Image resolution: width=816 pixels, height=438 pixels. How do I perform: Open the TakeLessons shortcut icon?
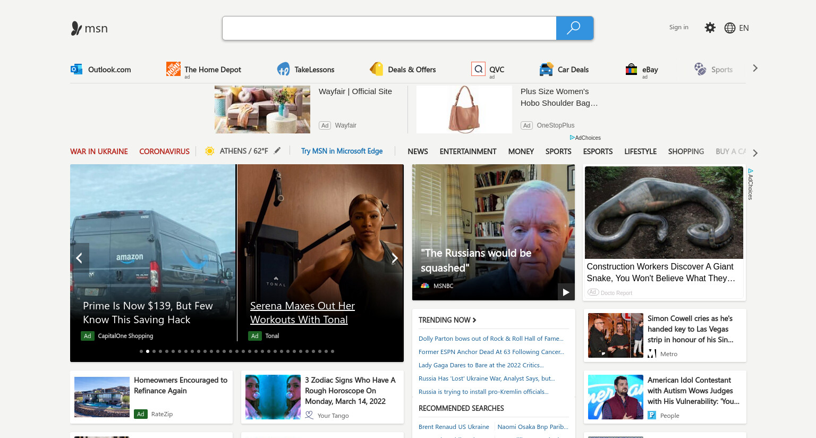click(x=283, y=69)
